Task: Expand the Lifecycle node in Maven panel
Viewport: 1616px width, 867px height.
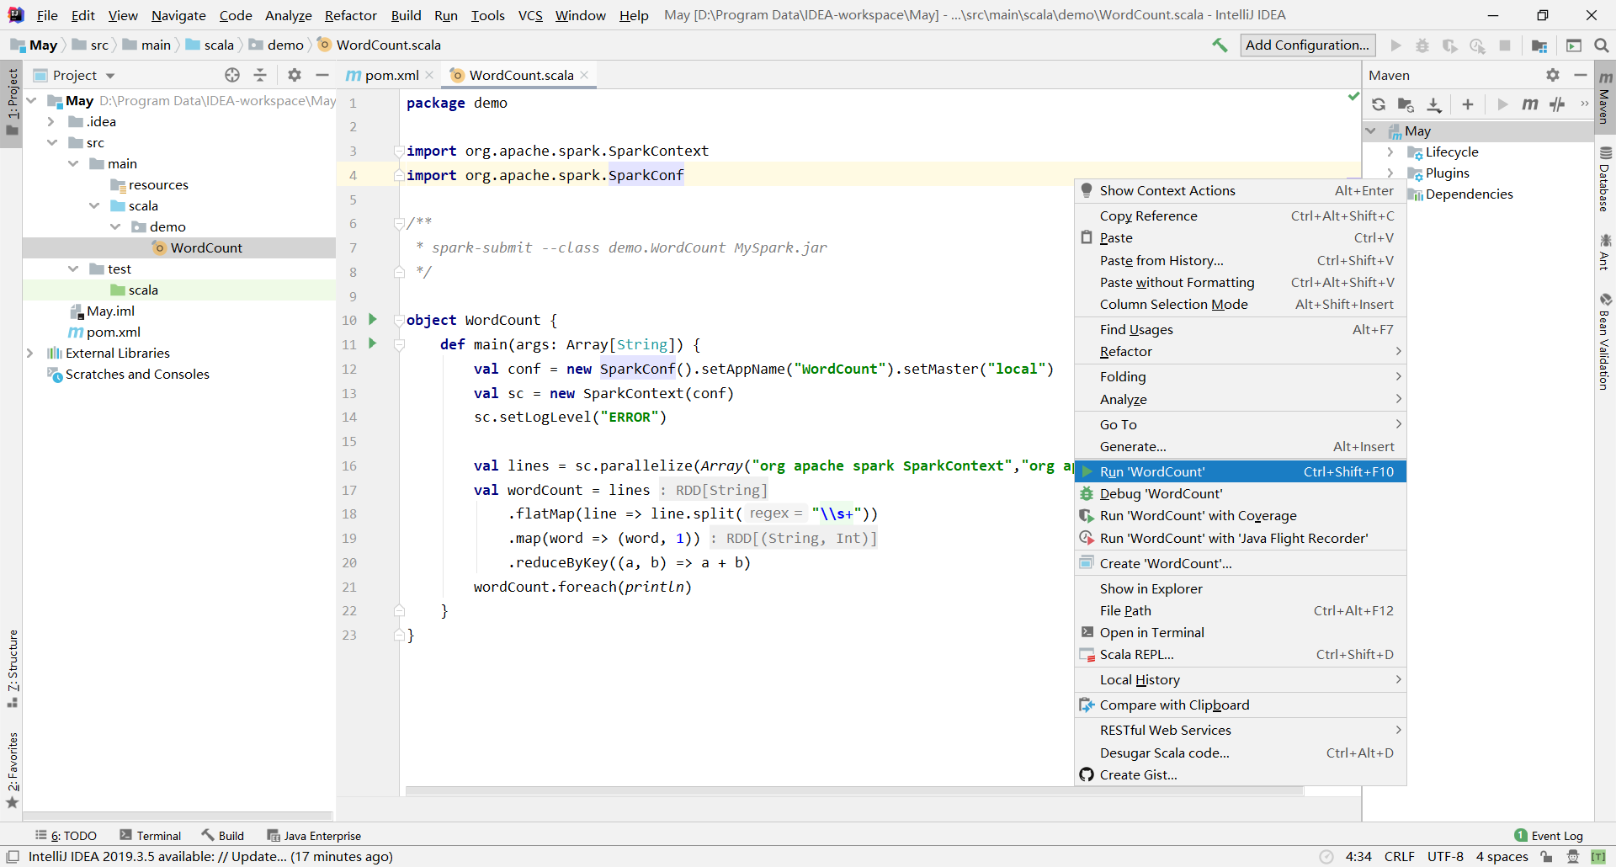Action: (1390, 152)
